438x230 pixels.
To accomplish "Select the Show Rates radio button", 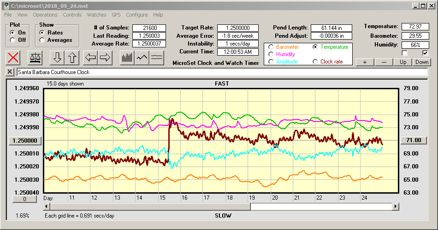I will [x=42, y=33].
